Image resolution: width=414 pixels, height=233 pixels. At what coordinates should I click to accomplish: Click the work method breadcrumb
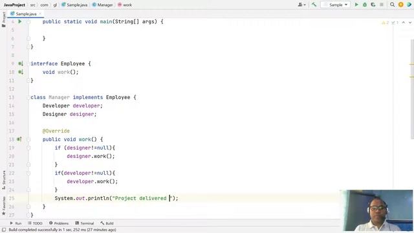click(125, 5)
